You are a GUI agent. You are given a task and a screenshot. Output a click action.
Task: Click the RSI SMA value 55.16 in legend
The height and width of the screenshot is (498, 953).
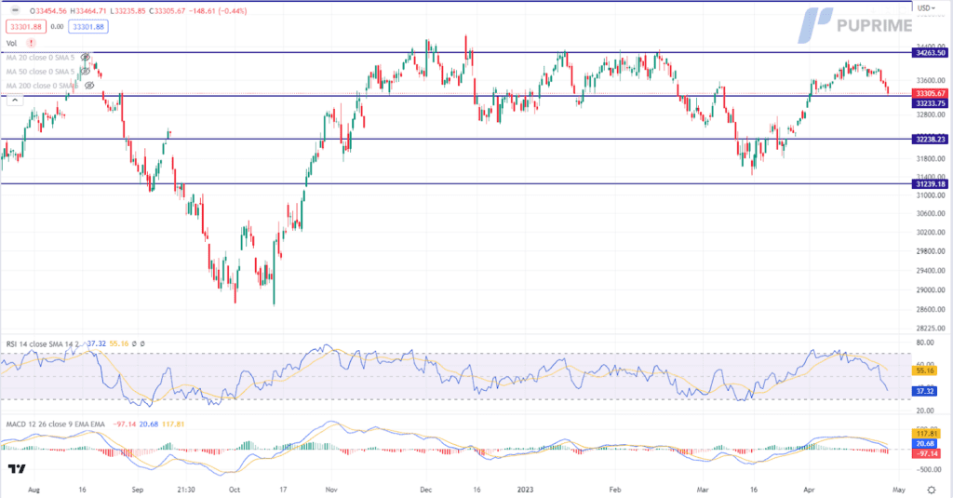118,343
